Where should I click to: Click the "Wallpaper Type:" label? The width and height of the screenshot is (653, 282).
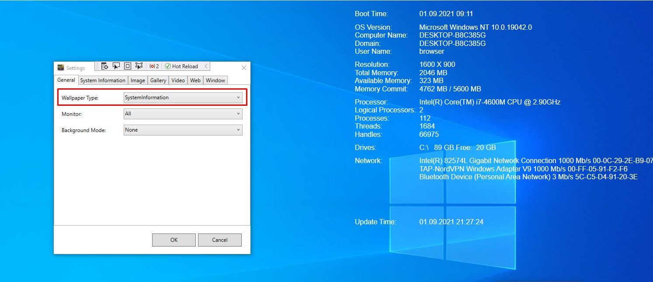80,98
